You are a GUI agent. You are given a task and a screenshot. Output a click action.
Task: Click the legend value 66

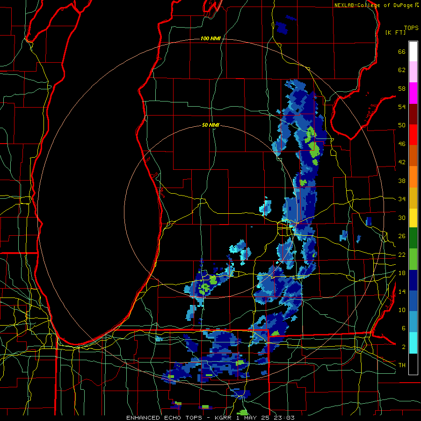[402, 51]
